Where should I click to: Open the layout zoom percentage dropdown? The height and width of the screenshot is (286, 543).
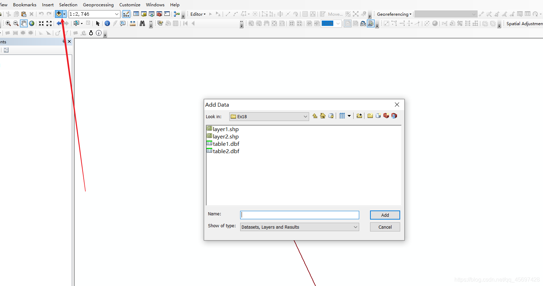pos(338,23)
